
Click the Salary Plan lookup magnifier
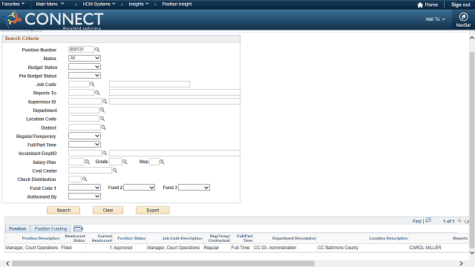tap(88, 162)
